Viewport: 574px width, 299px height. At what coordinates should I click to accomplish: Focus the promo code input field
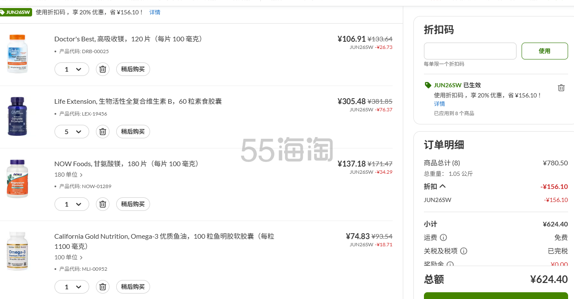[470, 51]
